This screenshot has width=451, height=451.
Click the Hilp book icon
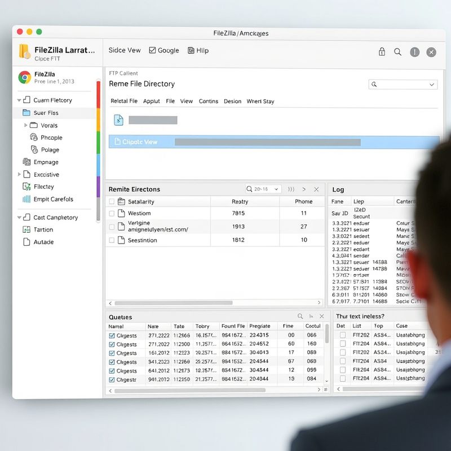(x=191, y=51)
